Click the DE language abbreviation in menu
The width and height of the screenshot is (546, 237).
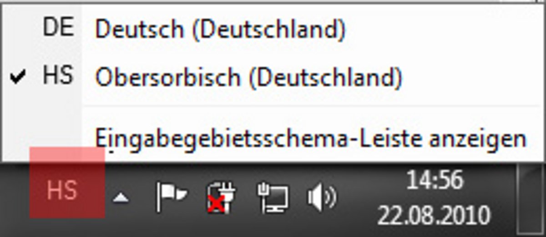point(58,28)
